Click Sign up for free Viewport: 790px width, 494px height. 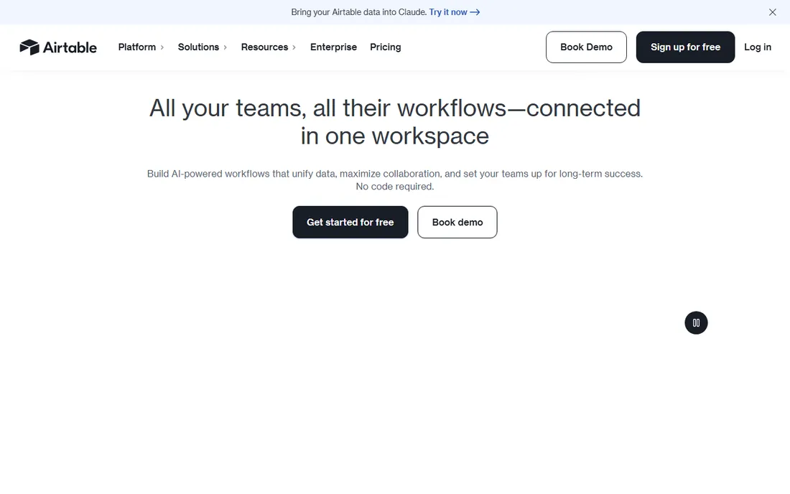pyautogui.click(x=685, y=47)
